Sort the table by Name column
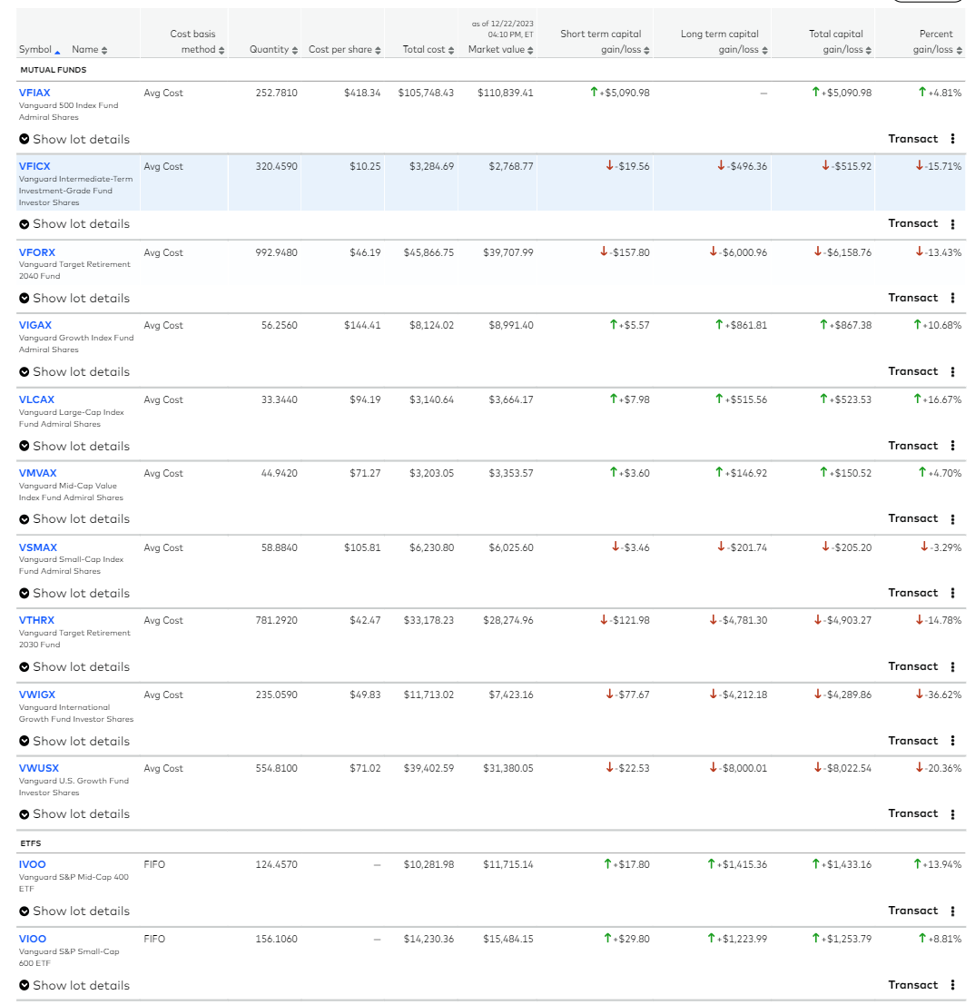This screenshot has height=1005, width=975. tap(90, 49)
